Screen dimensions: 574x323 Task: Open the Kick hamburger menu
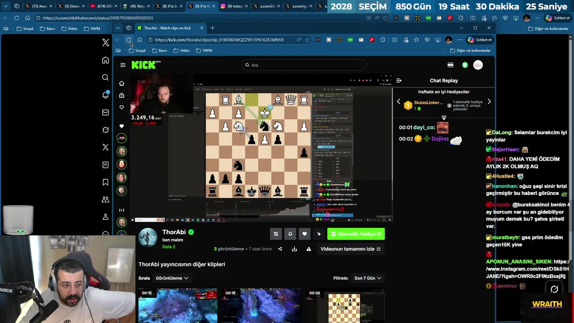click(x=122, y=65)
